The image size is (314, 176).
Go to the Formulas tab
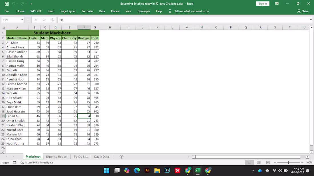tap(87, 11)
